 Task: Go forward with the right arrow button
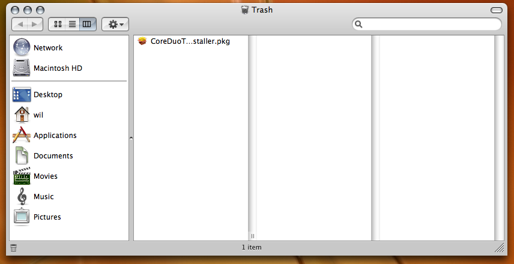tap(35, 24)
